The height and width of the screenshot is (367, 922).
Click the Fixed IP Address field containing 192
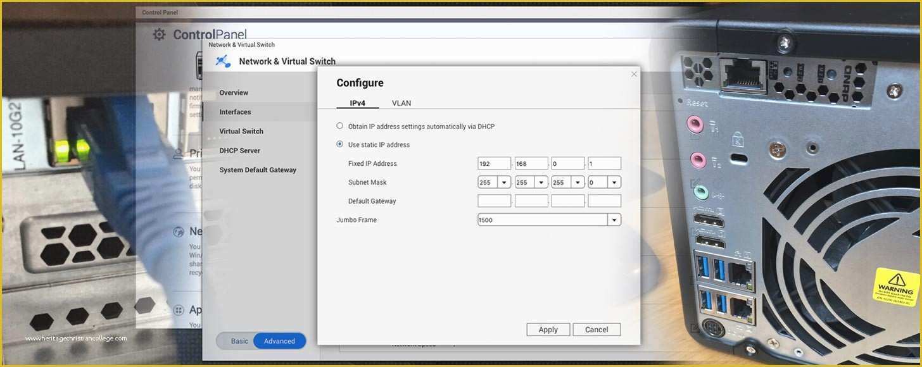tap(495, 163)
